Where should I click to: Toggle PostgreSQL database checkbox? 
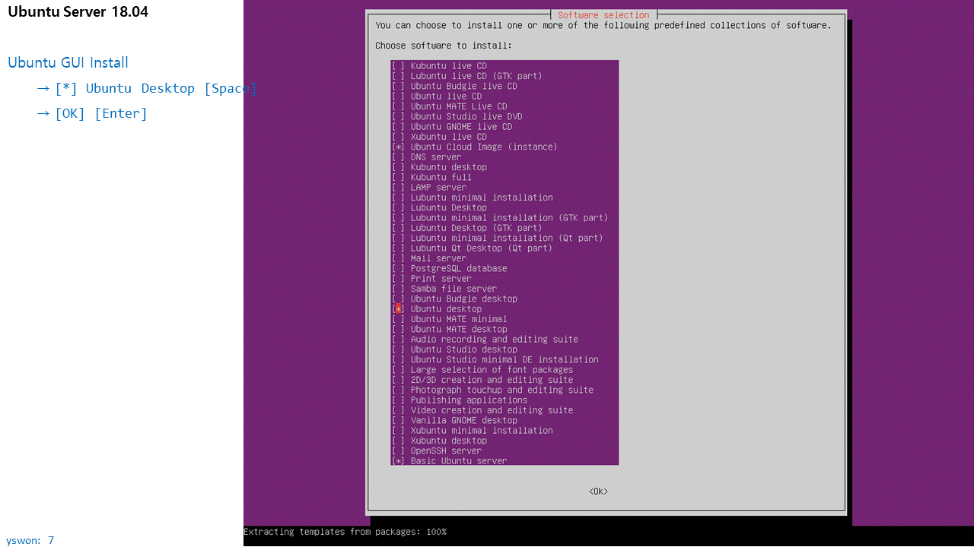coord(398,268)
